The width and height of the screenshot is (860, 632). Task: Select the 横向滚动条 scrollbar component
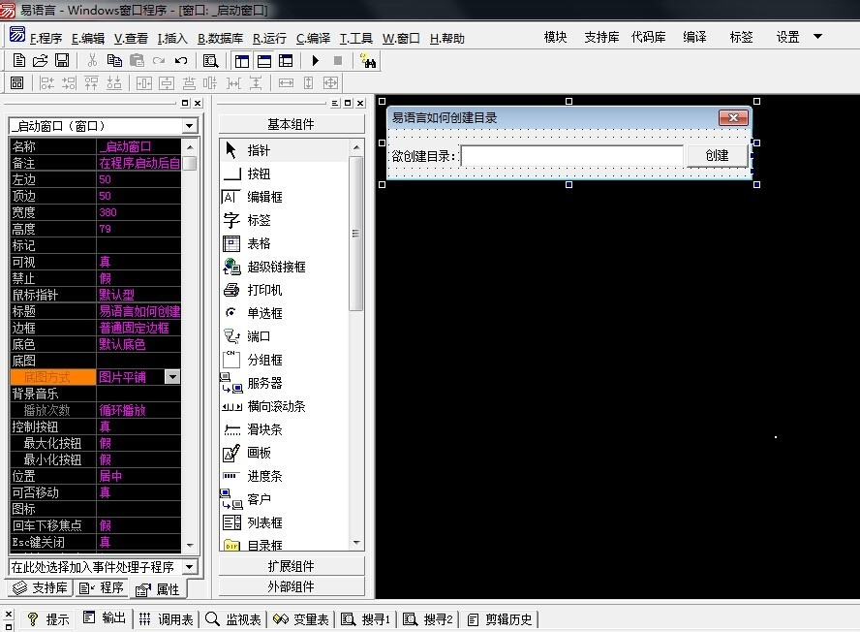pos(284,406)
